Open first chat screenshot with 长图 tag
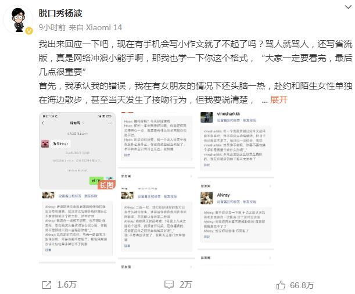This screenshot has width=355, height=294. [x=77, y=150]
